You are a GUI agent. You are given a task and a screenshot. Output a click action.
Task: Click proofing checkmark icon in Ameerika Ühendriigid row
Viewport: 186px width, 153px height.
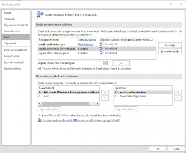(101, 49)
